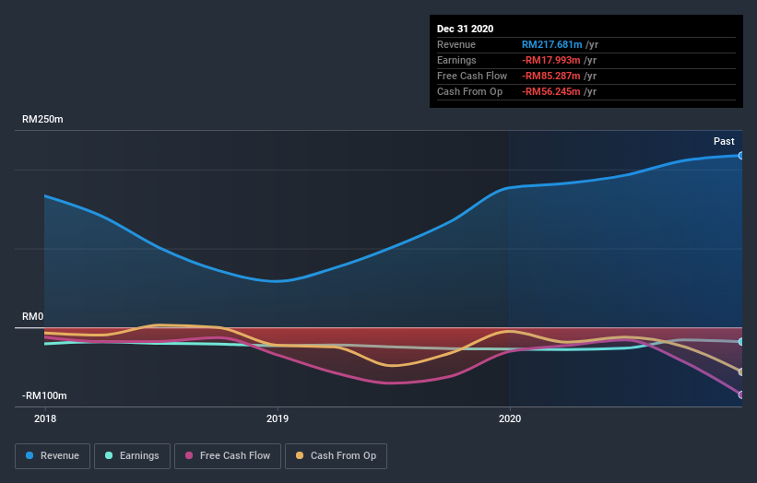The width and height of the screenshot is (757, 483).
Task: Click the RM0 y-axis label
Action: coord(33,316)
